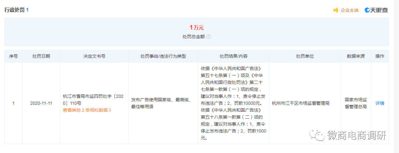Click the 数据来源 column header
This screenshot has width=399, height=153.
355,56
